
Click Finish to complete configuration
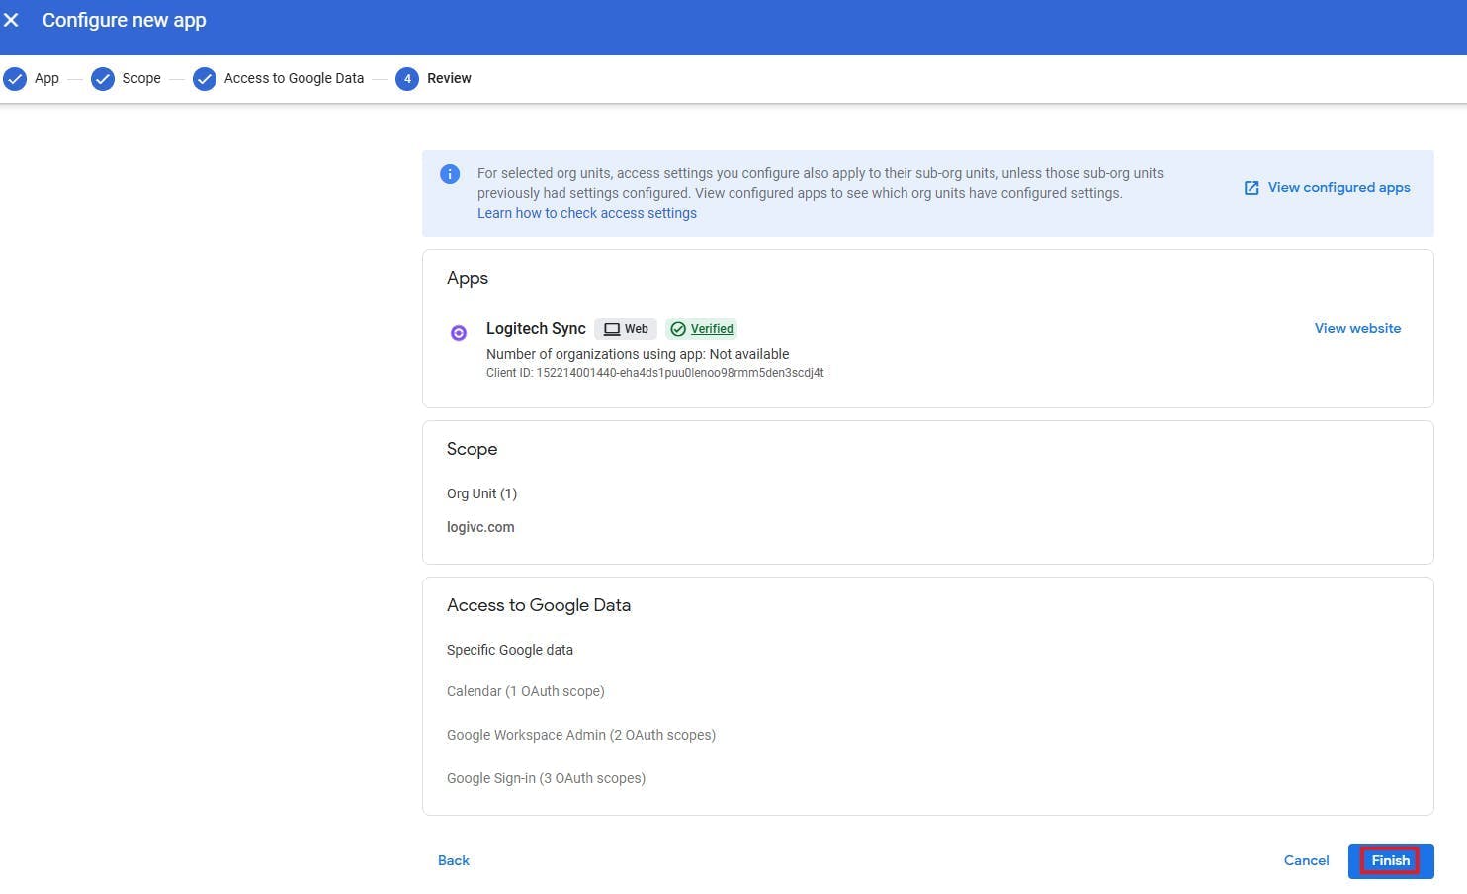point(1391,860)
